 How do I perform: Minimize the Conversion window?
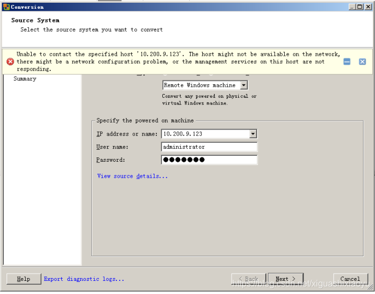coord(352,7)
